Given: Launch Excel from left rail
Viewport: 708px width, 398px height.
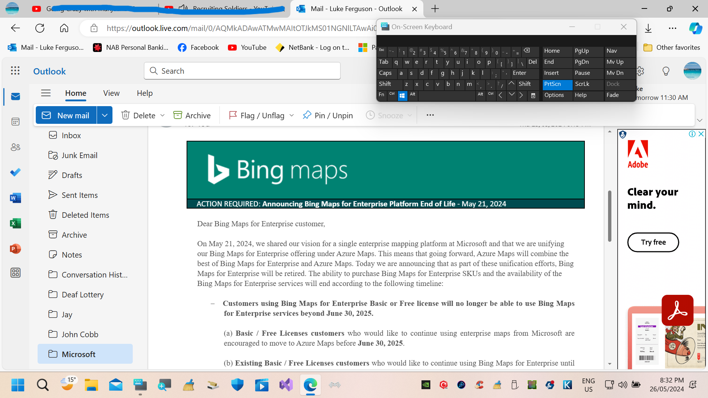Looking at the screenshot, I should [x=15, y=223].
